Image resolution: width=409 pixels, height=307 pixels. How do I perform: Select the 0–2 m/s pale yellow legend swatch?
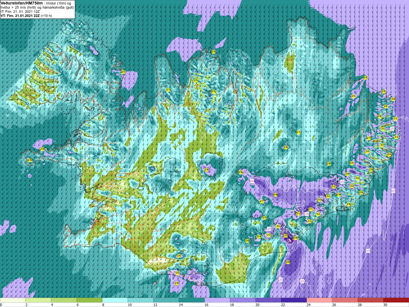coord(13,300)
